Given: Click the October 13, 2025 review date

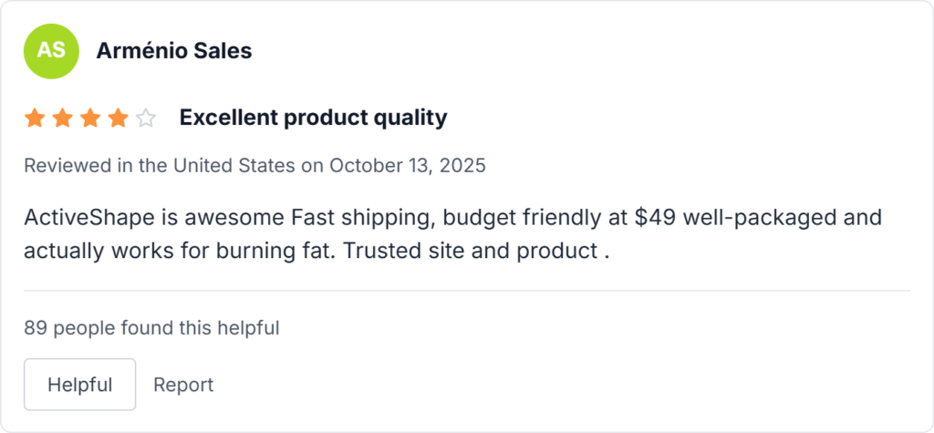Looking at the screenshot, I should point(408,166).
